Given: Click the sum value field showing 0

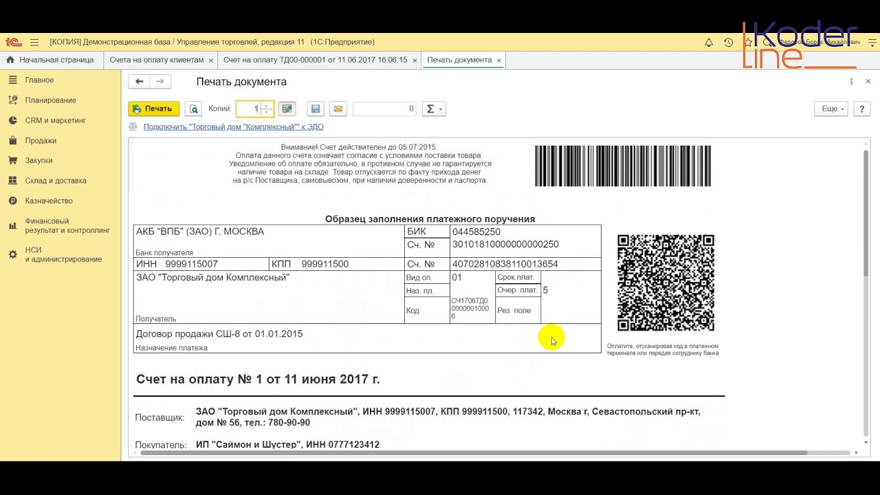Looking at the screenshot, I should (x=385, y=109).
